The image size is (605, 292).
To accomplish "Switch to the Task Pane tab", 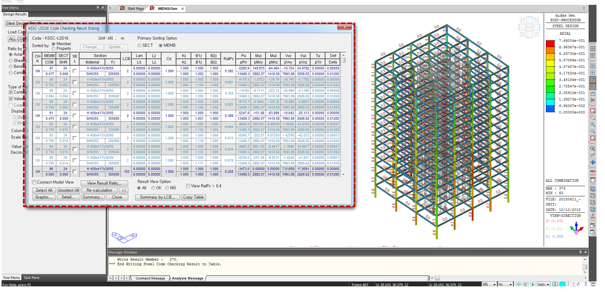I will 32,277.
